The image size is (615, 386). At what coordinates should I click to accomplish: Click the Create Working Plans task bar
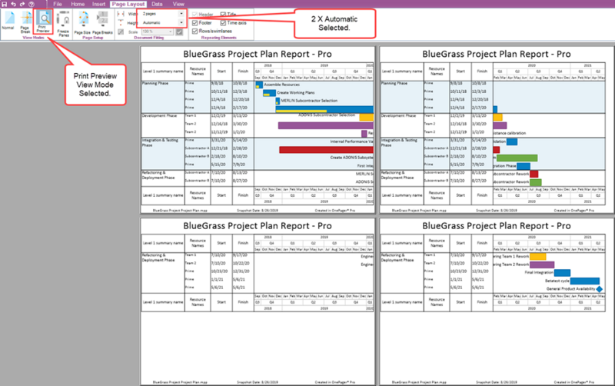coord(269,93)
